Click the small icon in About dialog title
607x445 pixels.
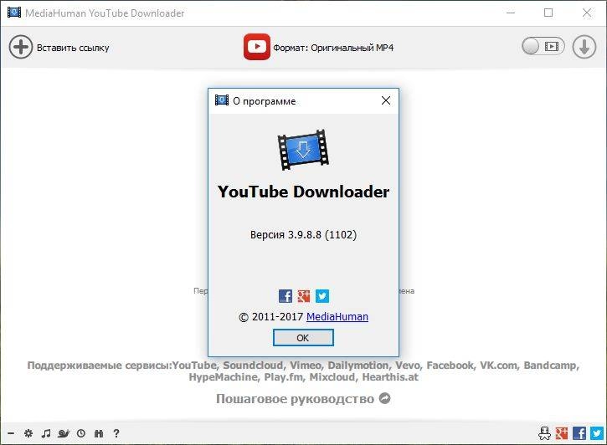coord(222,100)
